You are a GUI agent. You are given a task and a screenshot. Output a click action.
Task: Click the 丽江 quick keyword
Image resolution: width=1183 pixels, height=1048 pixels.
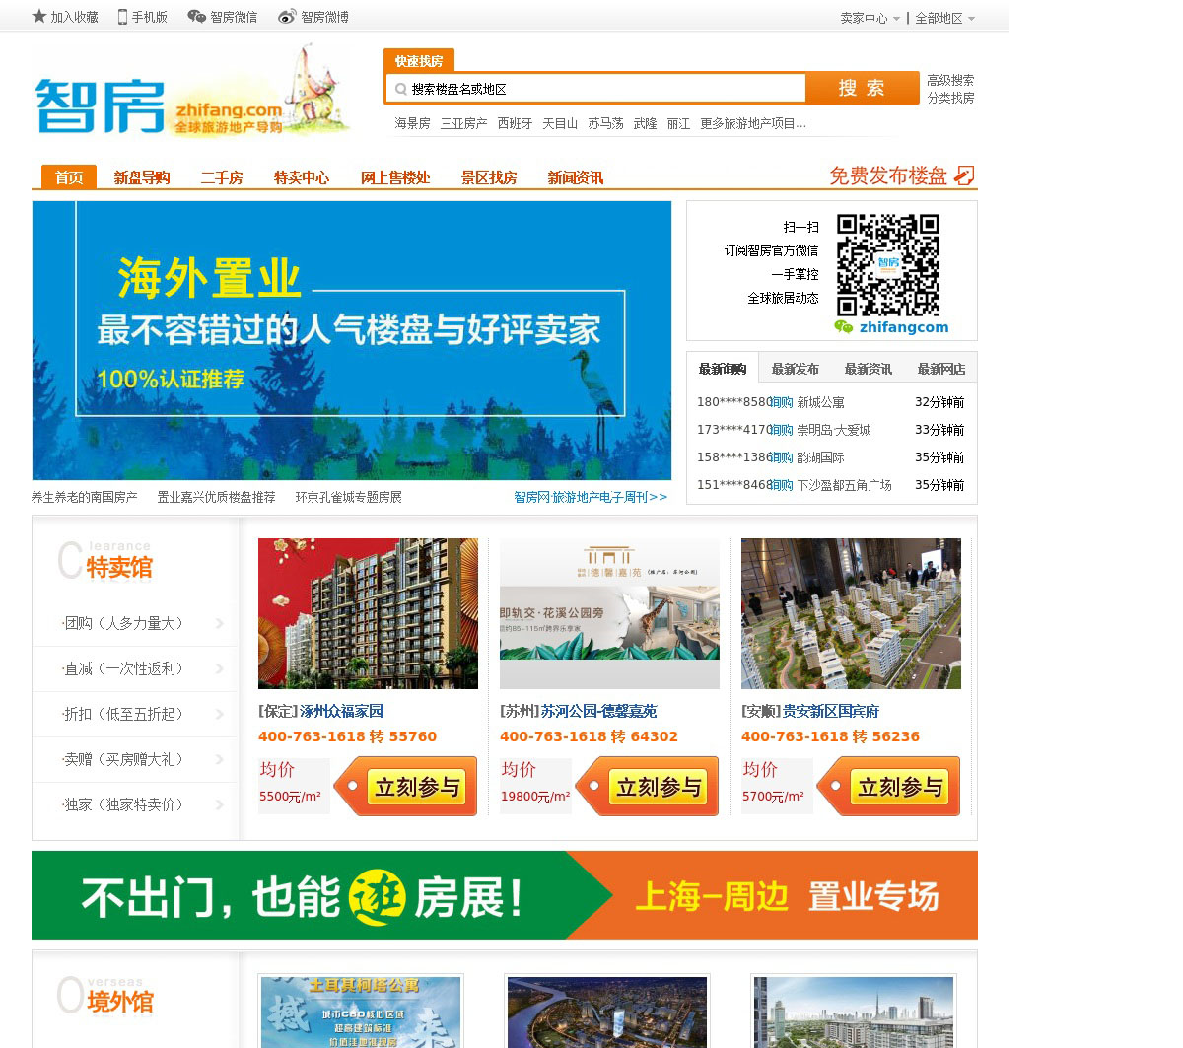[x=678, y=123]
